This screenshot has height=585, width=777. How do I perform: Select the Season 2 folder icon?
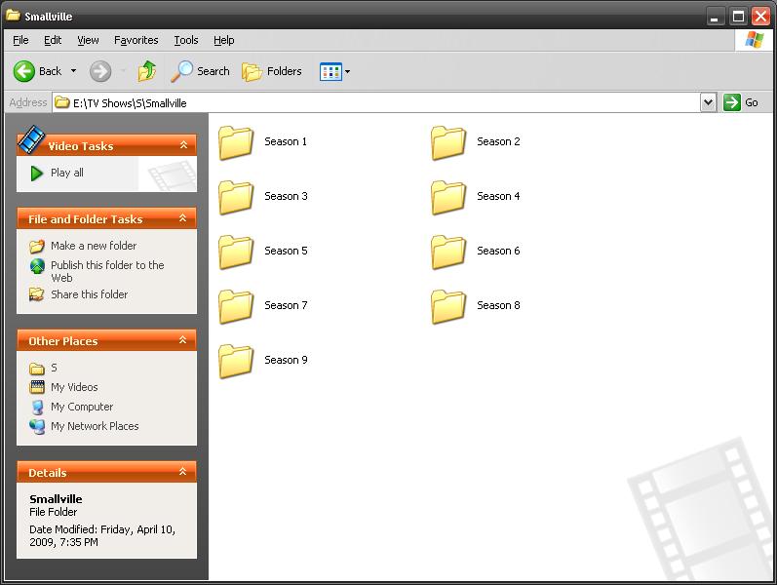coord(447,142)
